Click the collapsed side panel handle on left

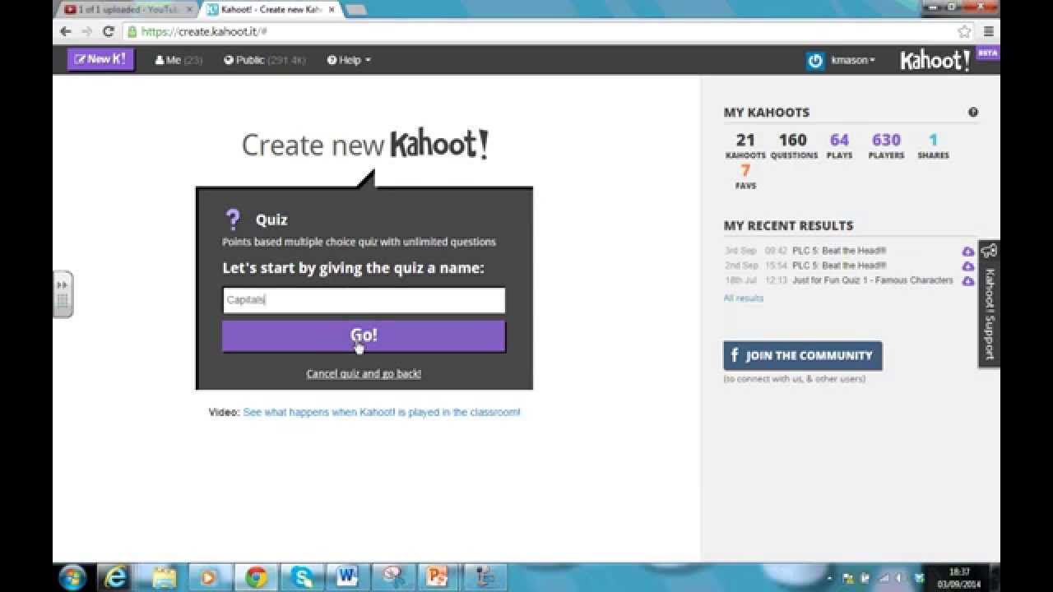coord(63,294)
